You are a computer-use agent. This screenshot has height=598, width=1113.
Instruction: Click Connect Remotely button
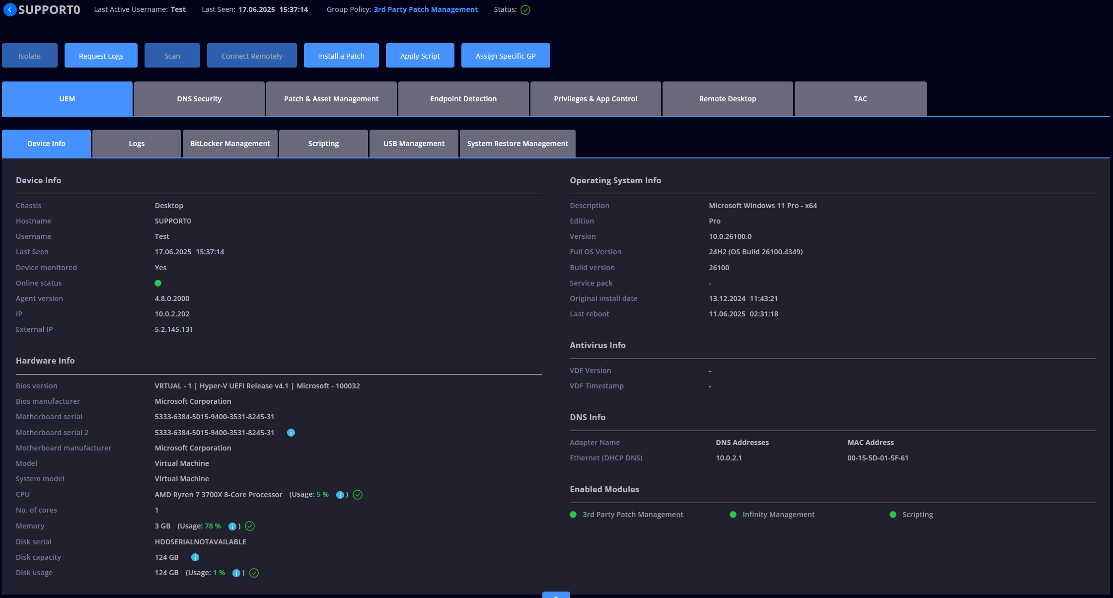[252, 55]
